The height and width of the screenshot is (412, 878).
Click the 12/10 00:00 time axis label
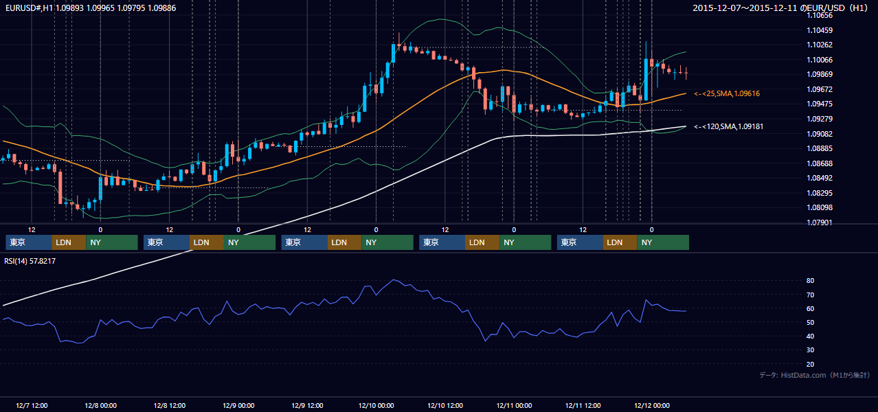pos(376,405)
